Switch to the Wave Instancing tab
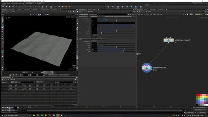 pyautogui.click(x=92, y=39)
